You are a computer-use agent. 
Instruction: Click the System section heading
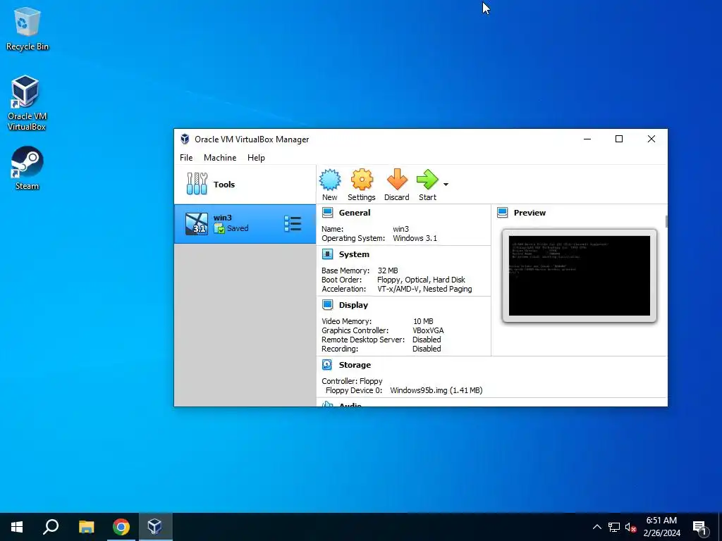coord(354,254)
